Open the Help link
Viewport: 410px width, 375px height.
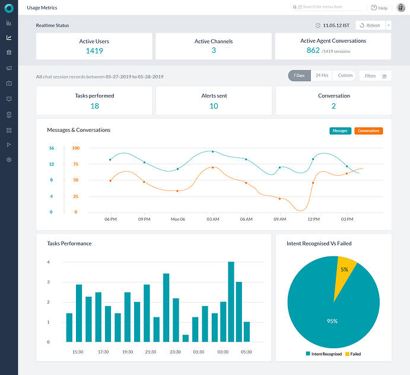pos(379,8)
